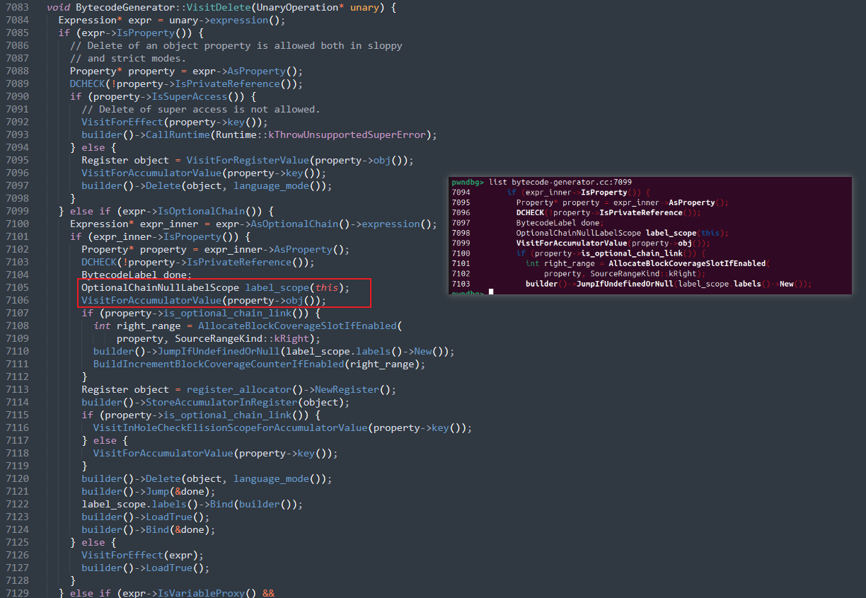Click line number 7112 in the editor gutter
The width and height of the screenshot is (866, 598).
[16, 376]
